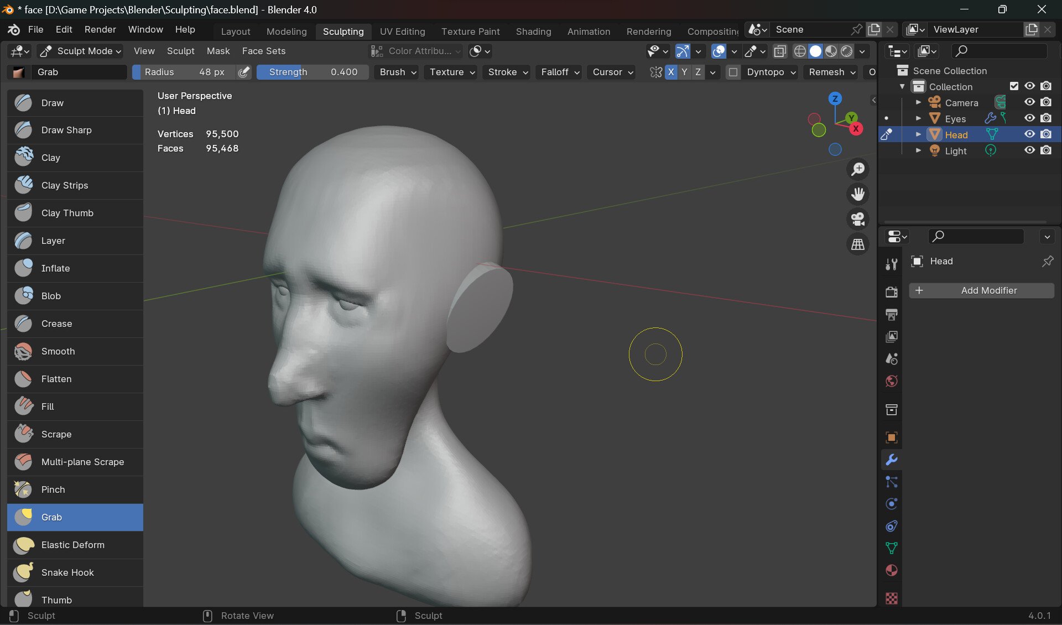This screenshot has height=625, width=1062.
Task: Select the Clay Strips brush
Action: [64, 185]
